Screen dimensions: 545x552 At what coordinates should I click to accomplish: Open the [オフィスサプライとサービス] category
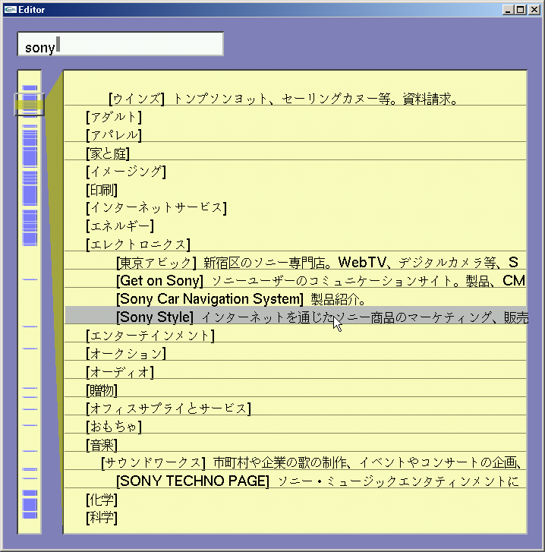pos(169,408)
